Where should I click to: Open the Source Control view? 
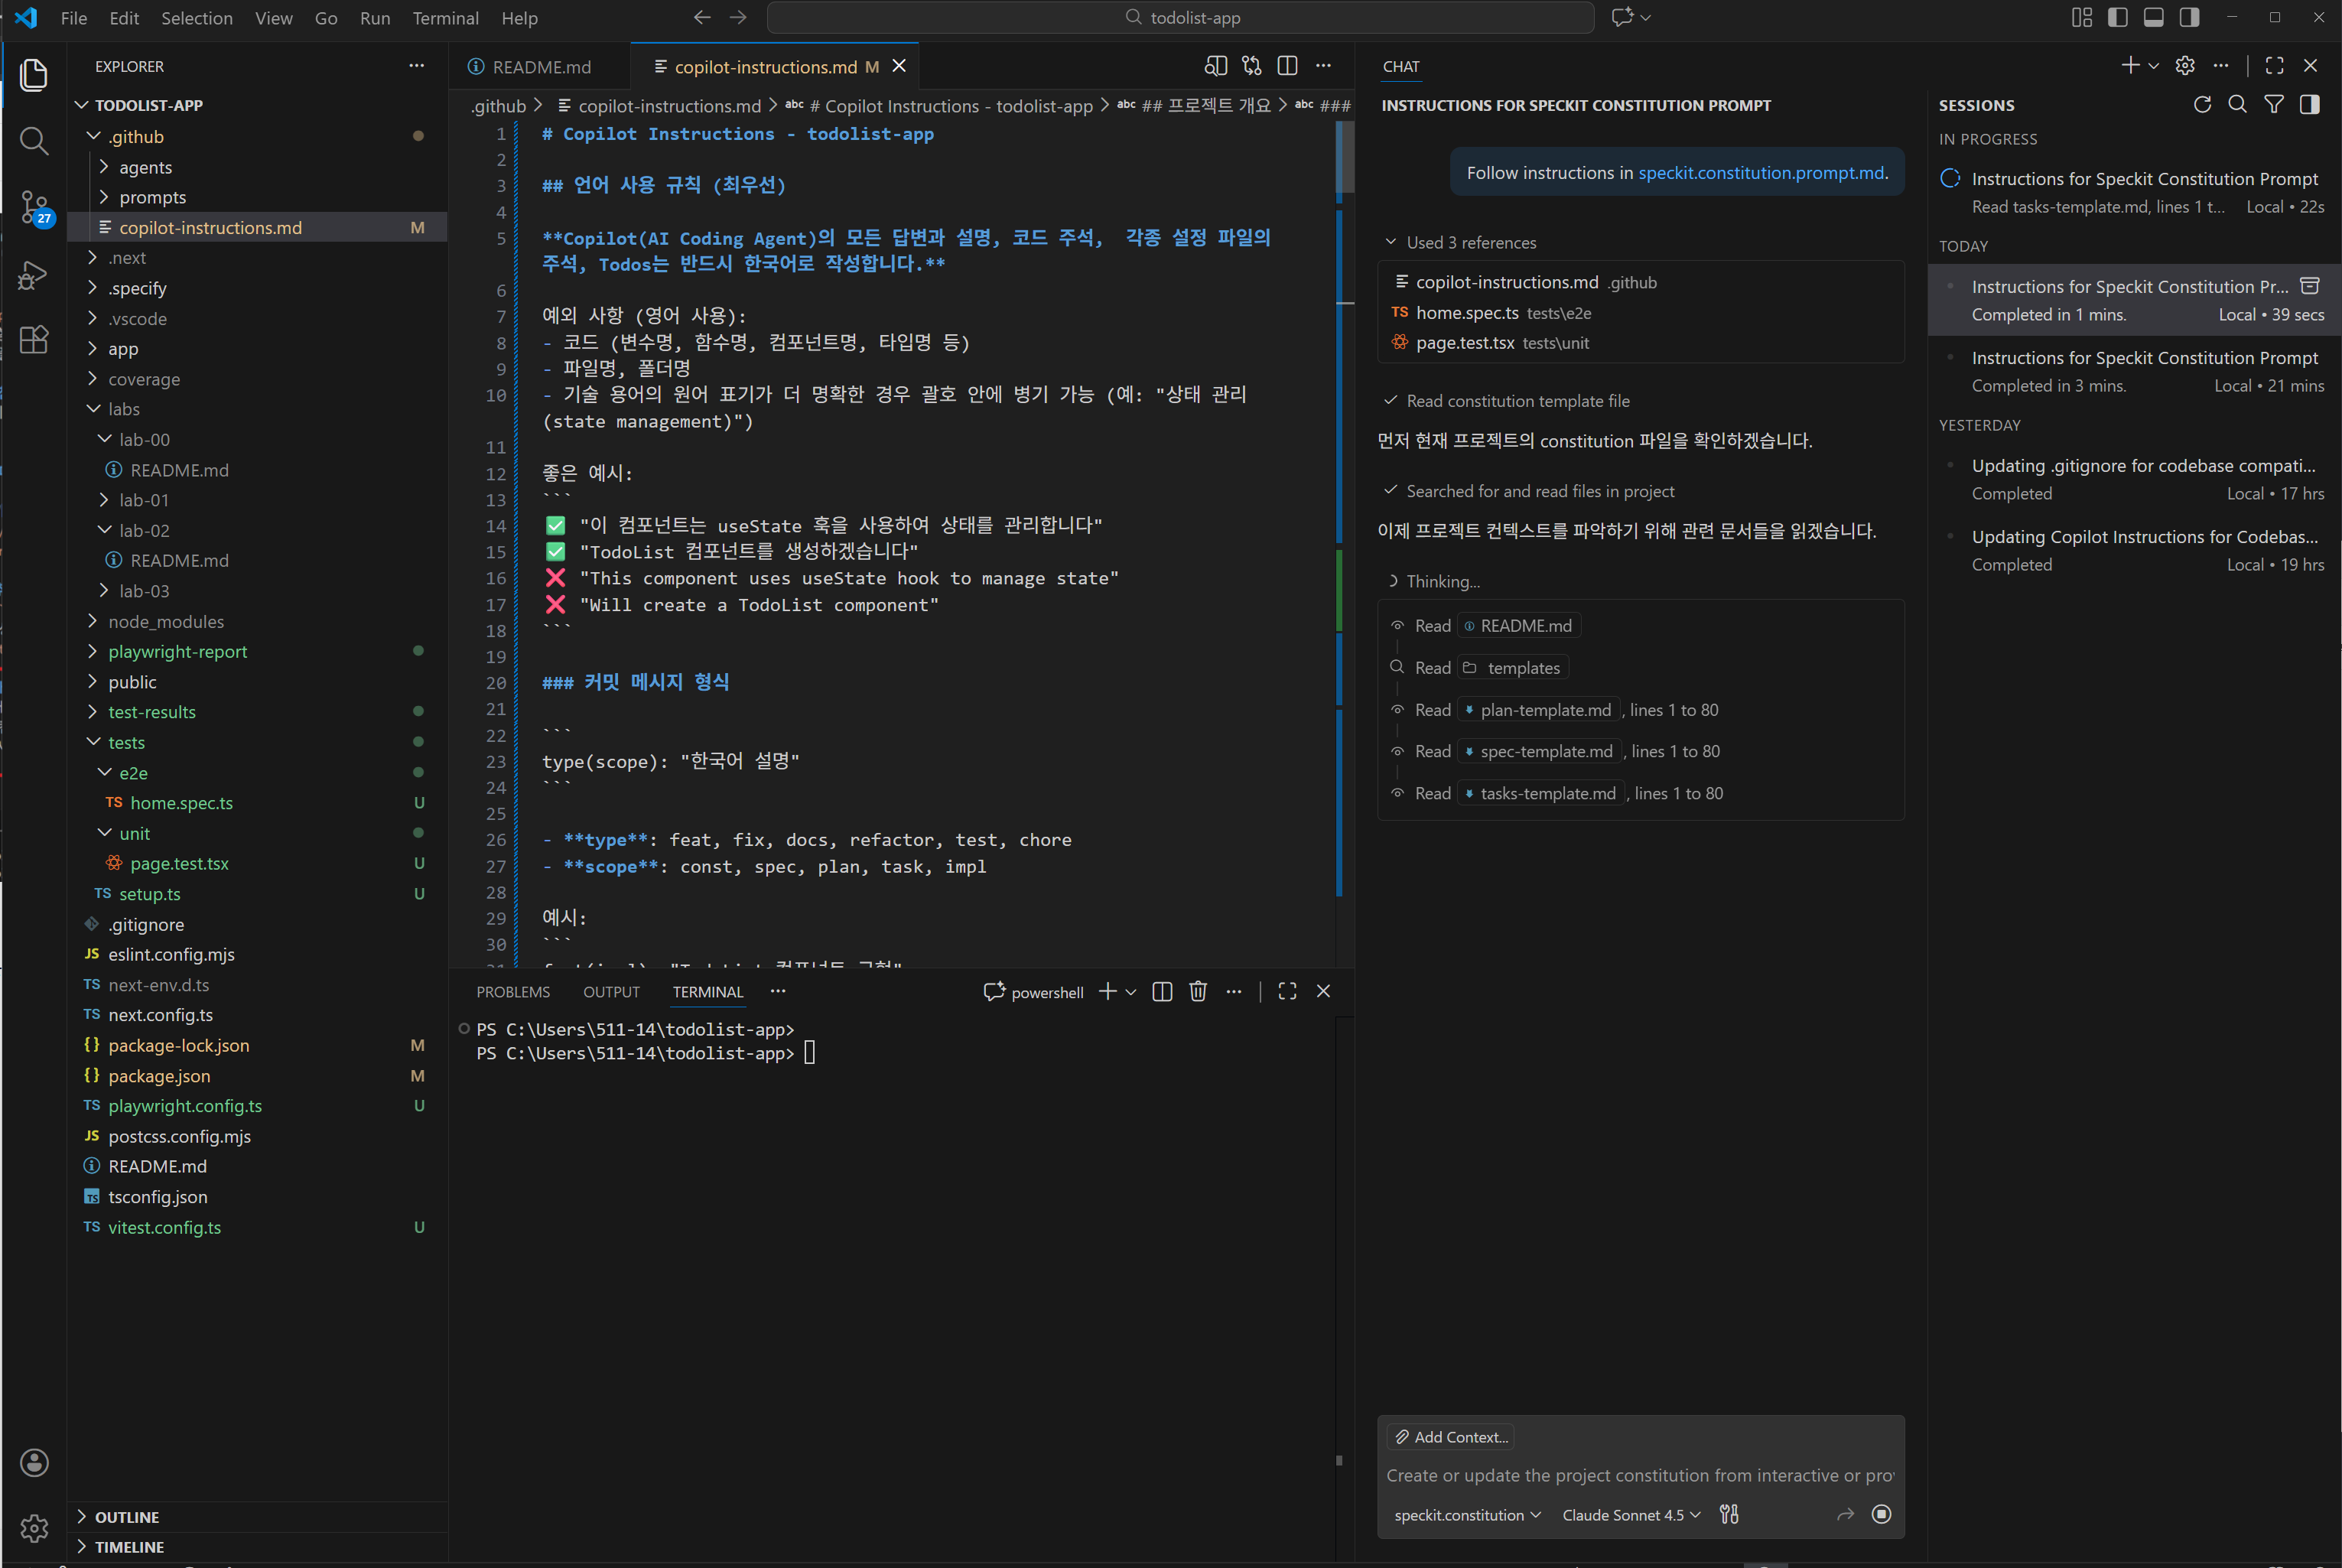[34, 207]
